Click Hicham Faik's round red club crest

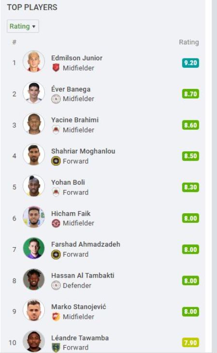[56, 223]
